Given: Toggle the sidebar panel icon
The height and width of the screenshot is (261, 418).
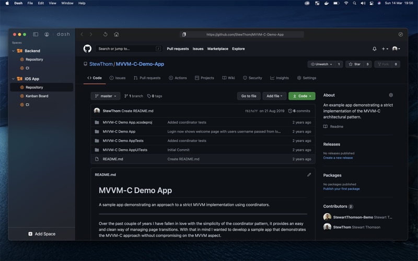Looking at the screenshot, I should (x=36, y=34).
